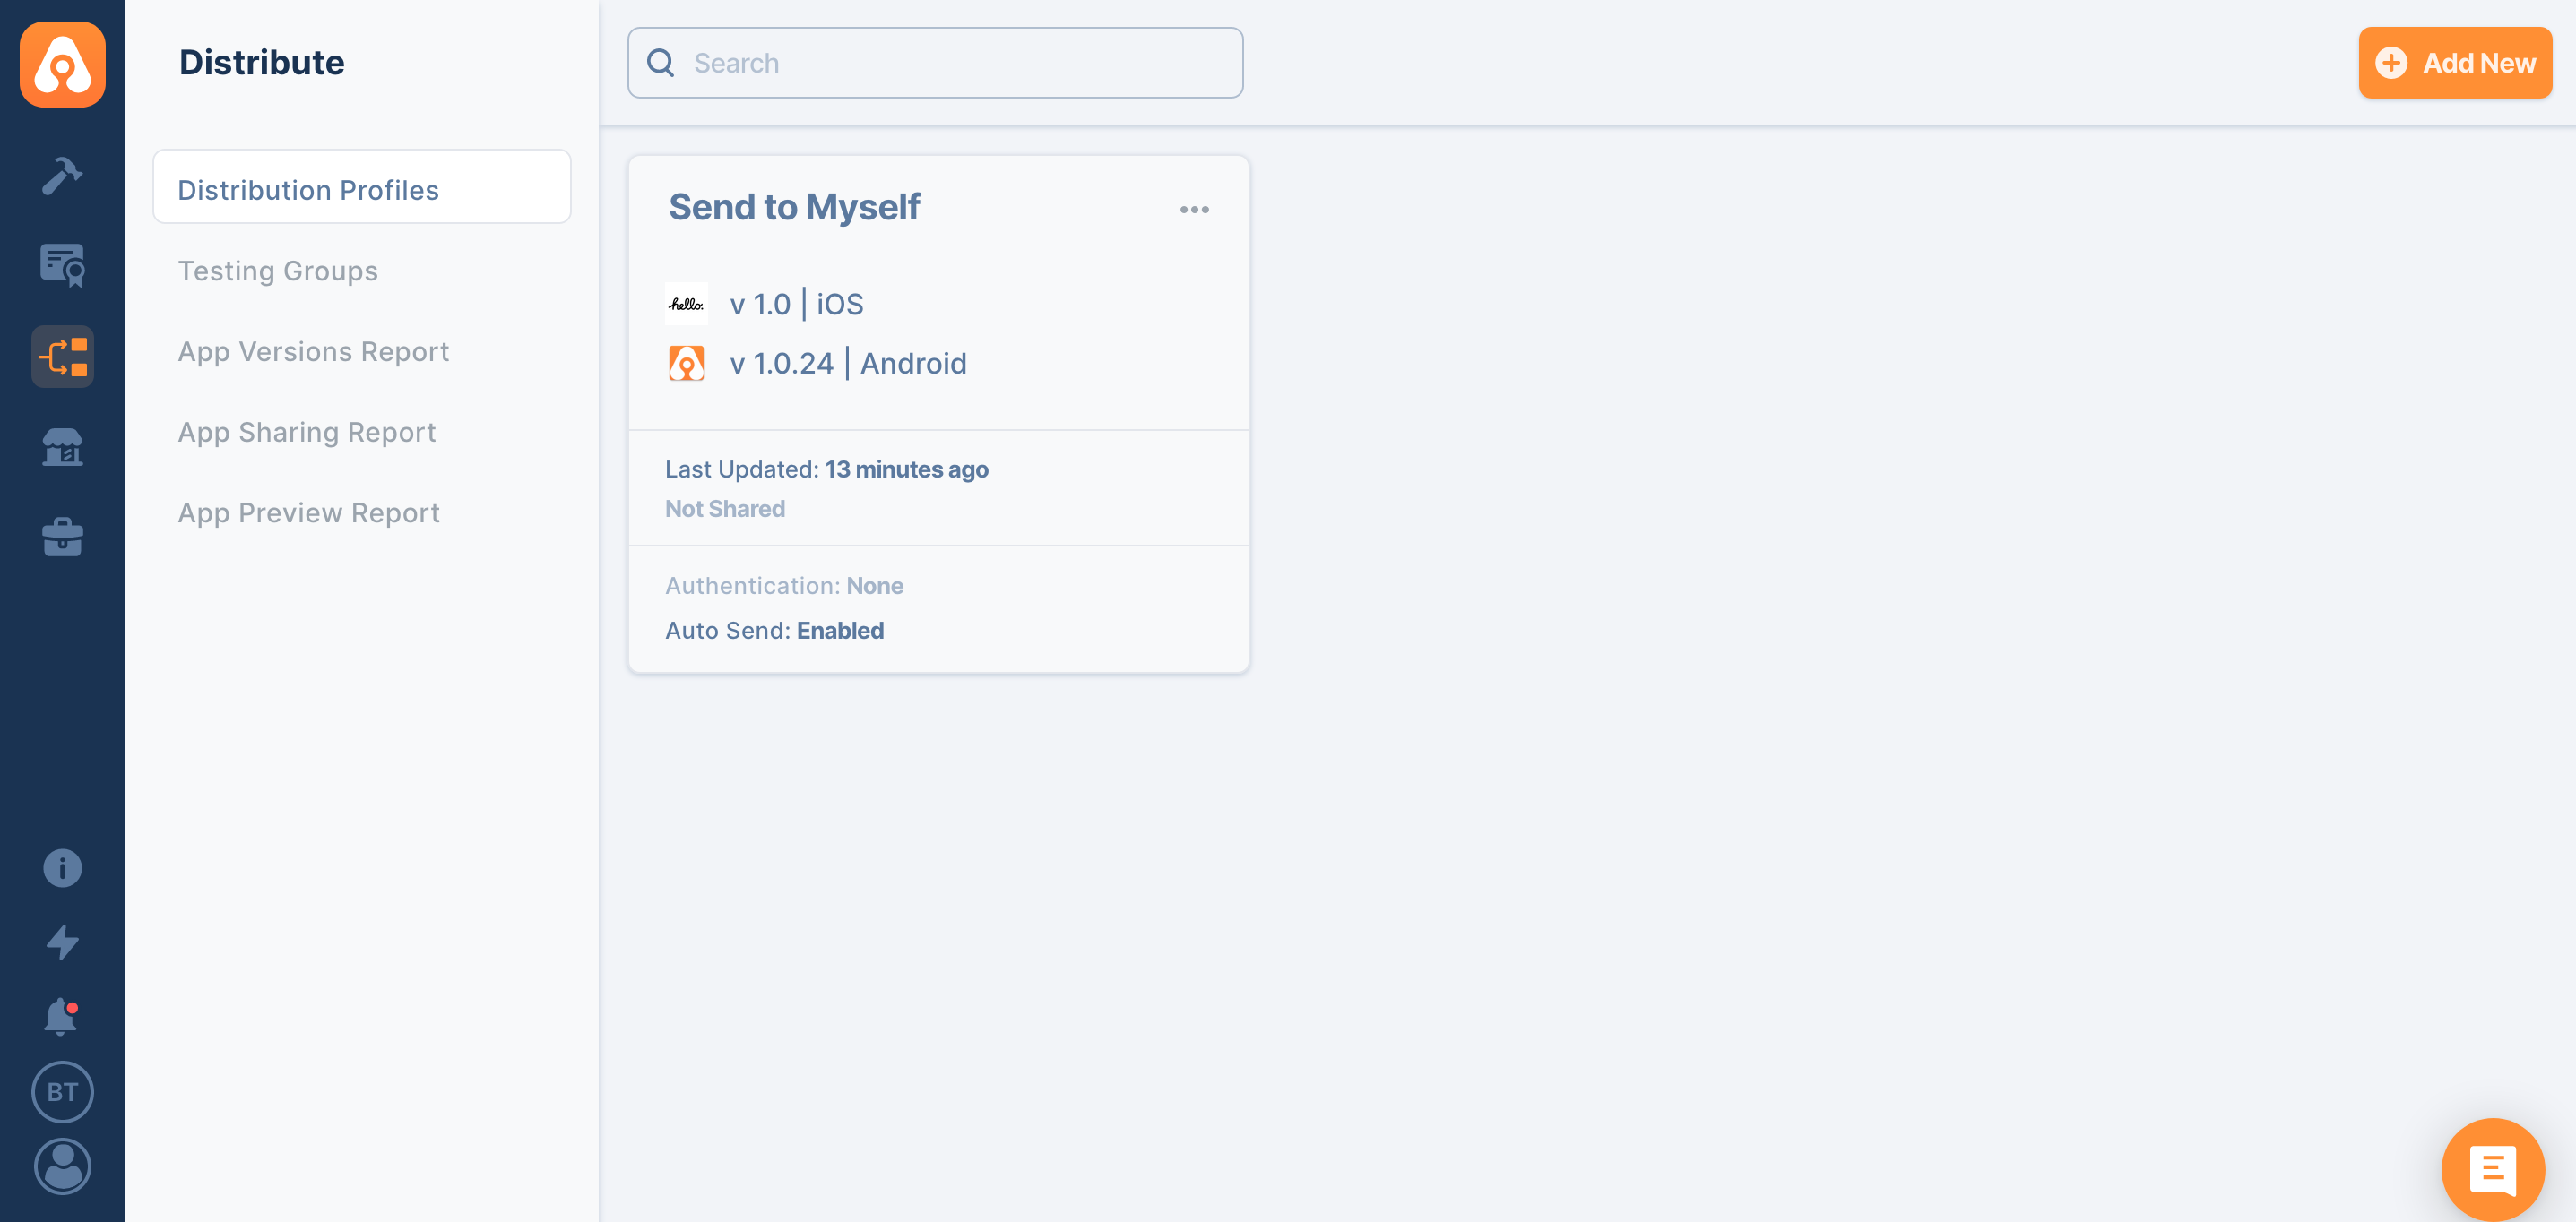Expand the Send to Myself options menu
The image size is (2576, 1222).
coord(1194,210)
